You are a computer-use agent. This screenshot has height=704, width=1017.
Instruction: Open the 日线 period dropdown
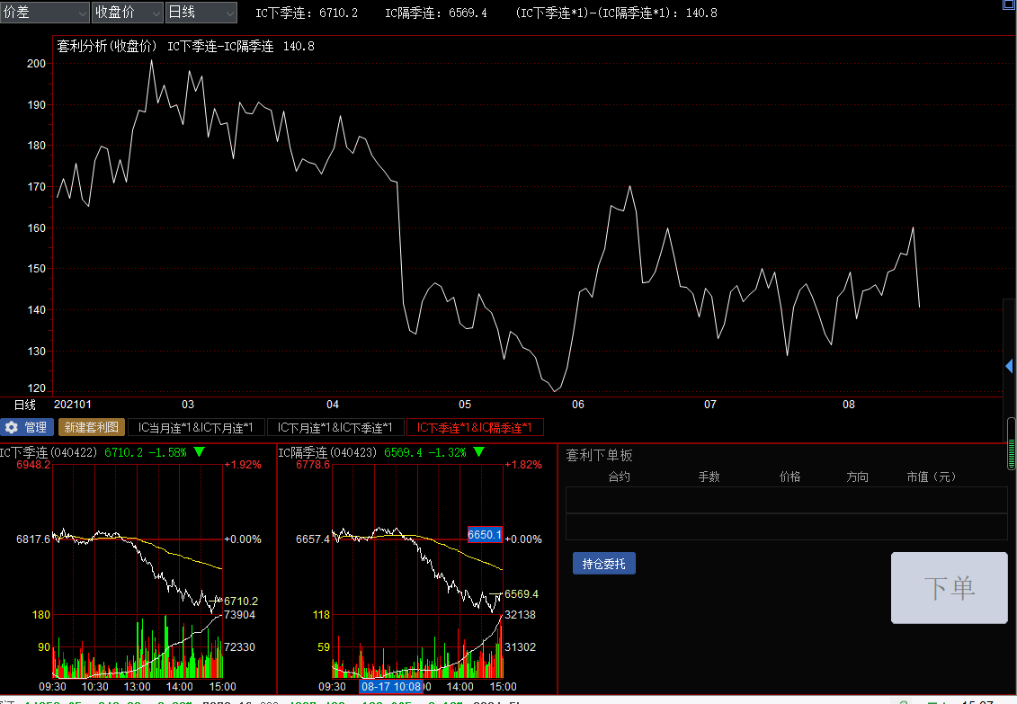point(201,13)
